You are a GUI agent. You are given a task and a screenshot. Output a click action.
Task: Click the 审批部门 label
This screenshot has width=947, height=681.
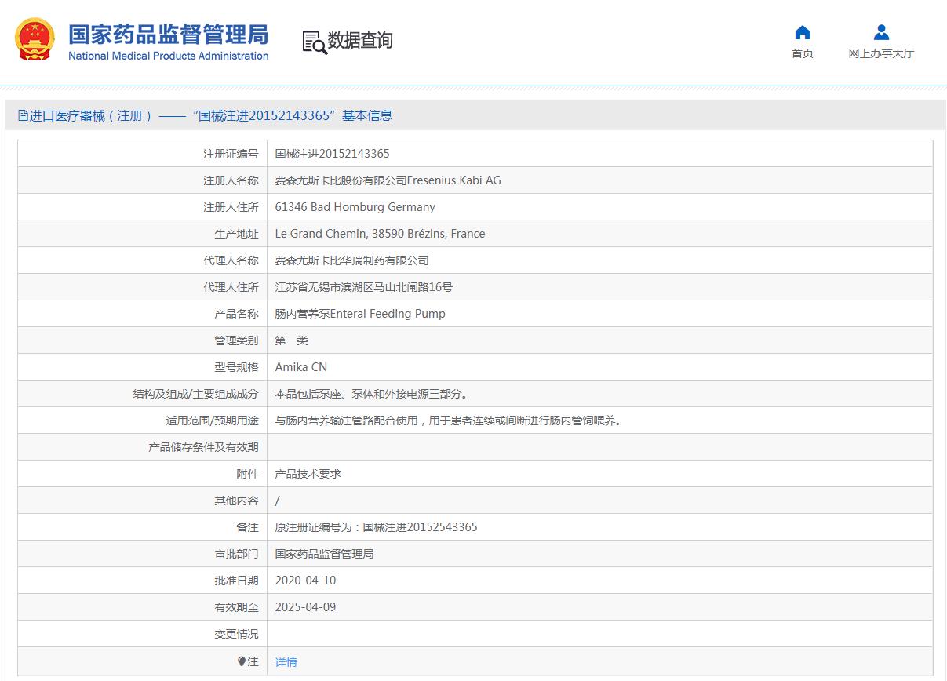point(236,554)
